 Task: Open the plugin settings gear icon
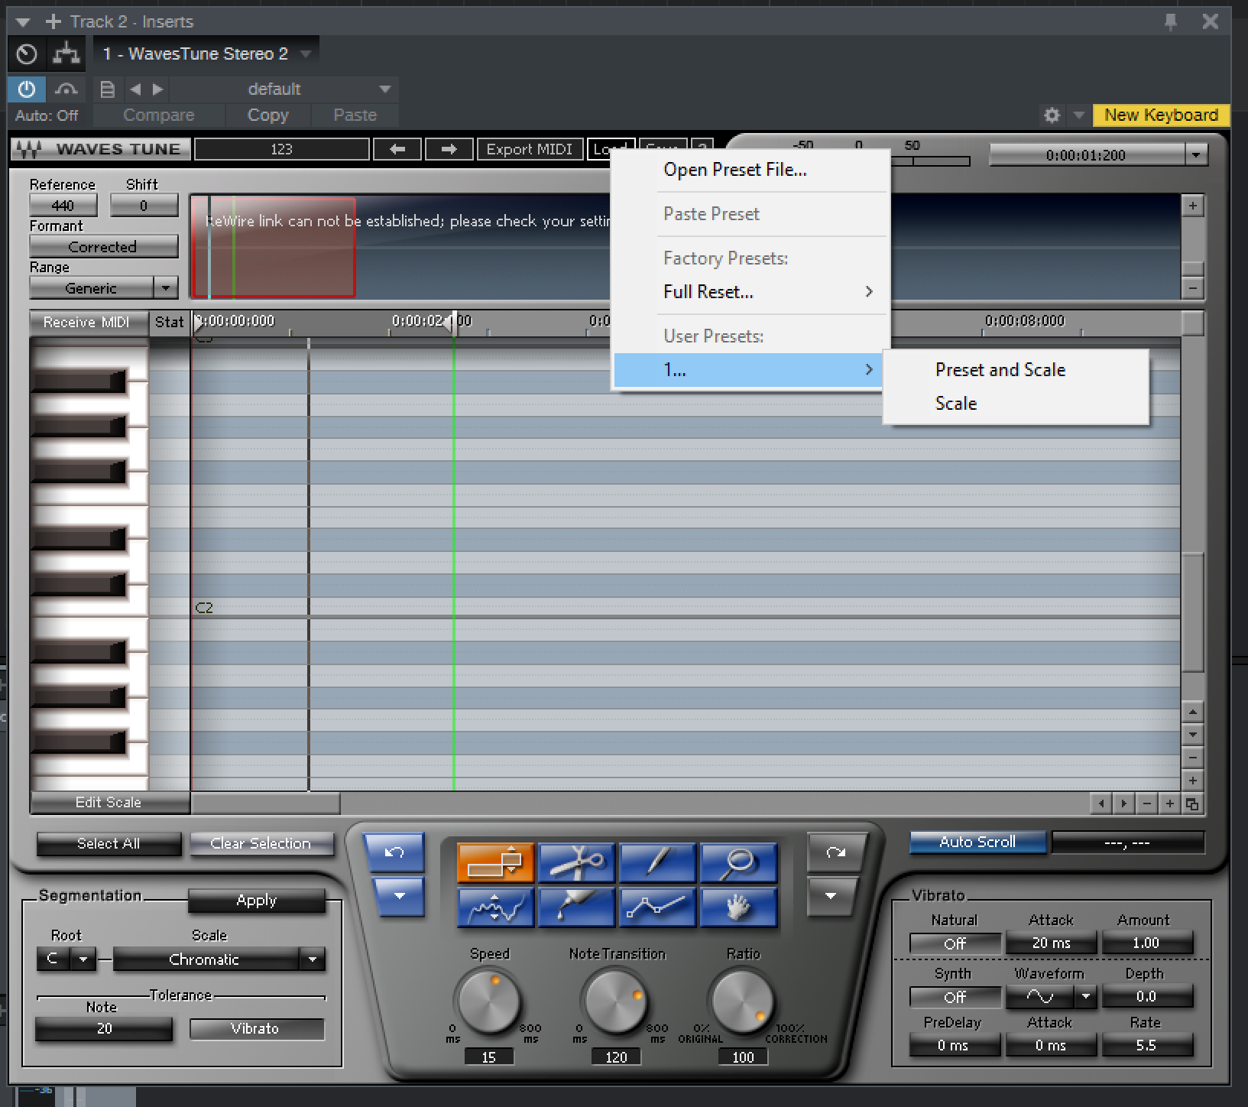tap(1052, 115)
